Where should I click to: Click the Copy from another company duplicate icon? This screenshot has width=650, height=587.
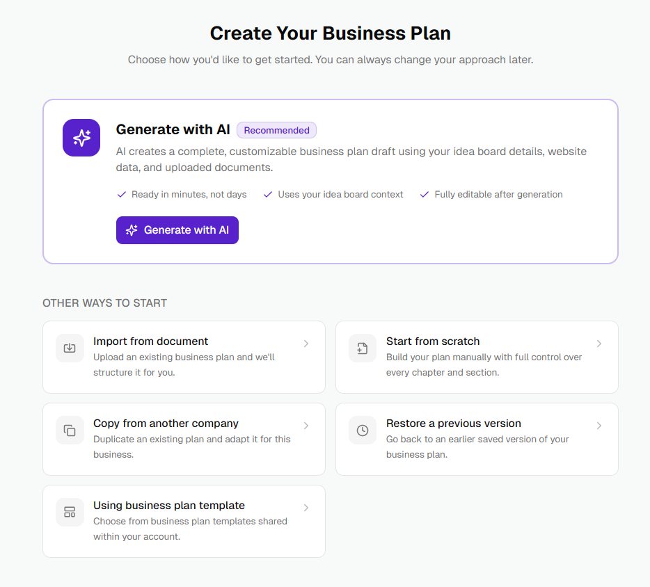(x=70, y=430)
